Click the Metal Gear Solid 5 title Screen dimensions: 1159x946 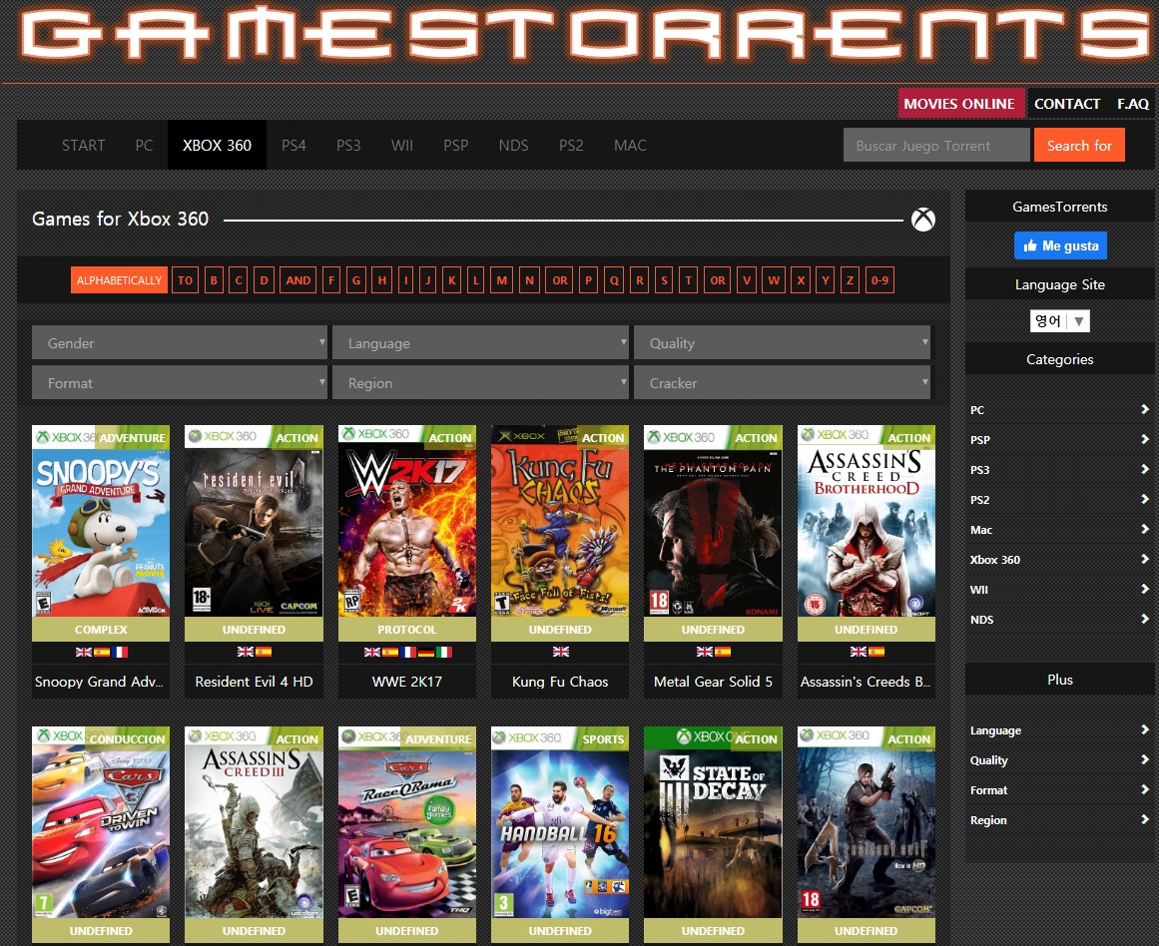714,682
